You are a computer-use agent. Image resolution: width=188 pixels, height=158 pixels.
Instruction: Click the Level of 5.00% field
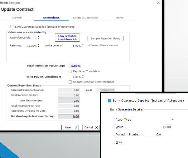(x=75, y=46)
